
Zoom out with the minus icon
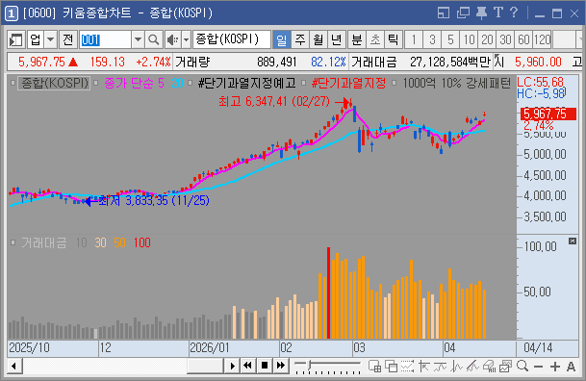(538, 367)
